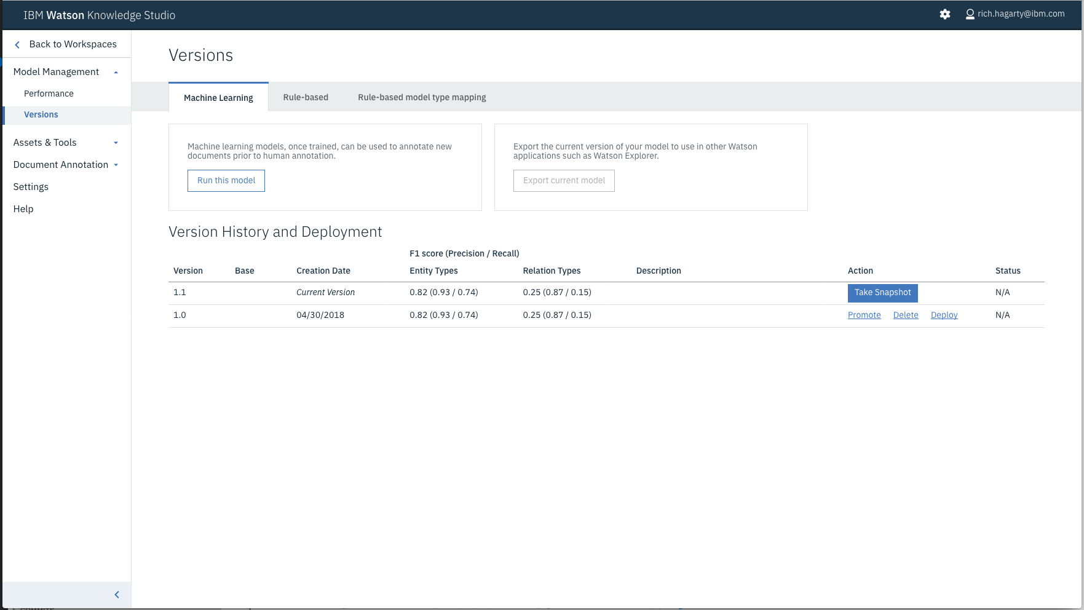1084x610 pixels.
Task: Click Deploy link for version 1.0
Action: 944,315
